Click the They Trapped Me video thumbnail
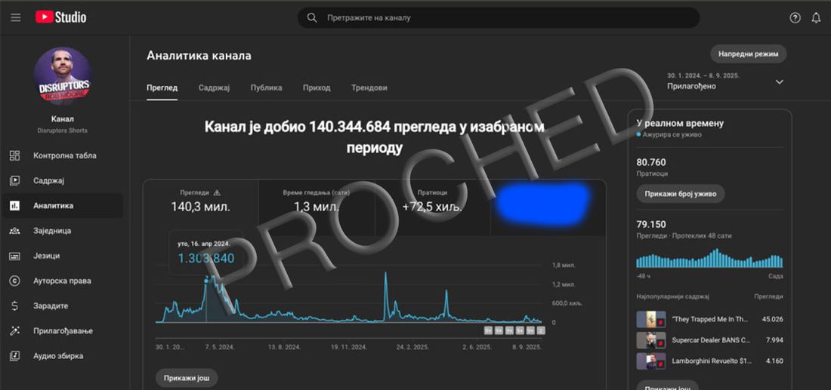831x390 pixels. click(650, 319)
